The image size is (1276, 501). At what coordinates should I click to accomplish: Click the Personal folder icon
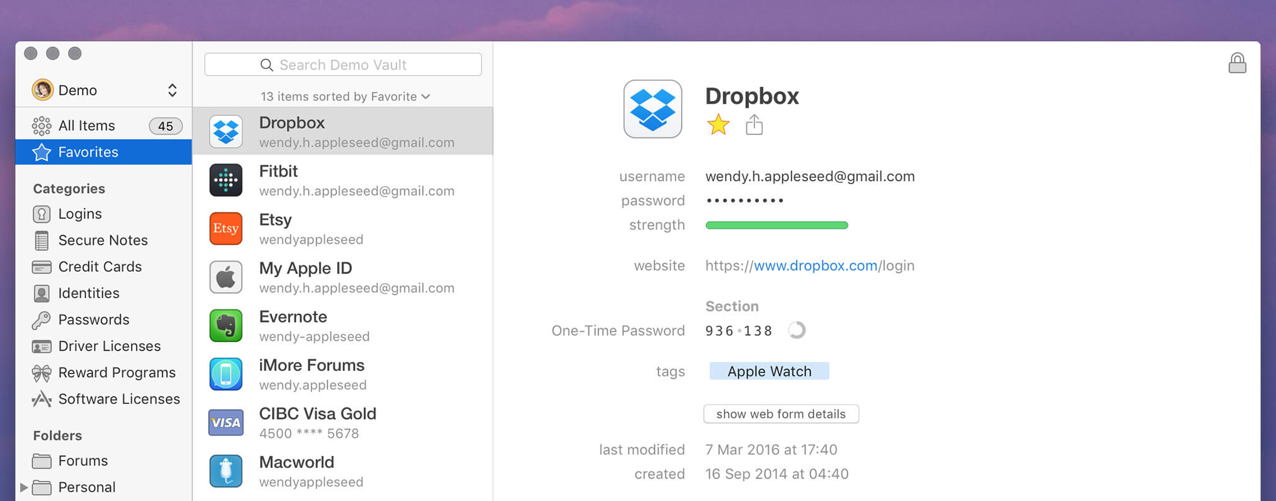41,487
